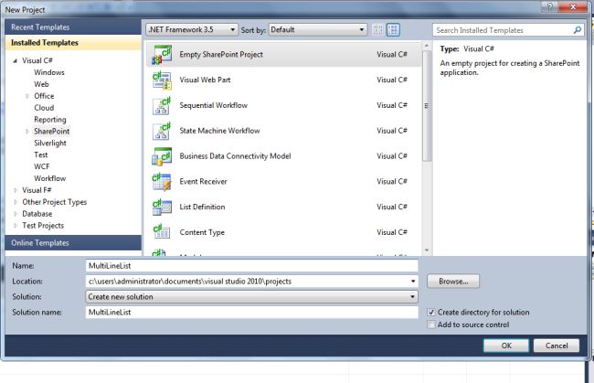Choose the Visual Web Part template icon

click(x=162, y=80)
